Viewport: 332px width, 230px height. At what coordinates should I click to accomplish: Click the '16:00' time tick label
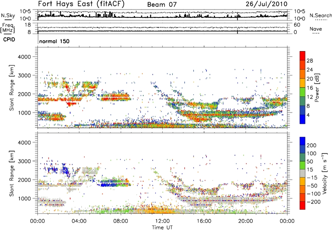pyautogui.click(x=204, y=221)
